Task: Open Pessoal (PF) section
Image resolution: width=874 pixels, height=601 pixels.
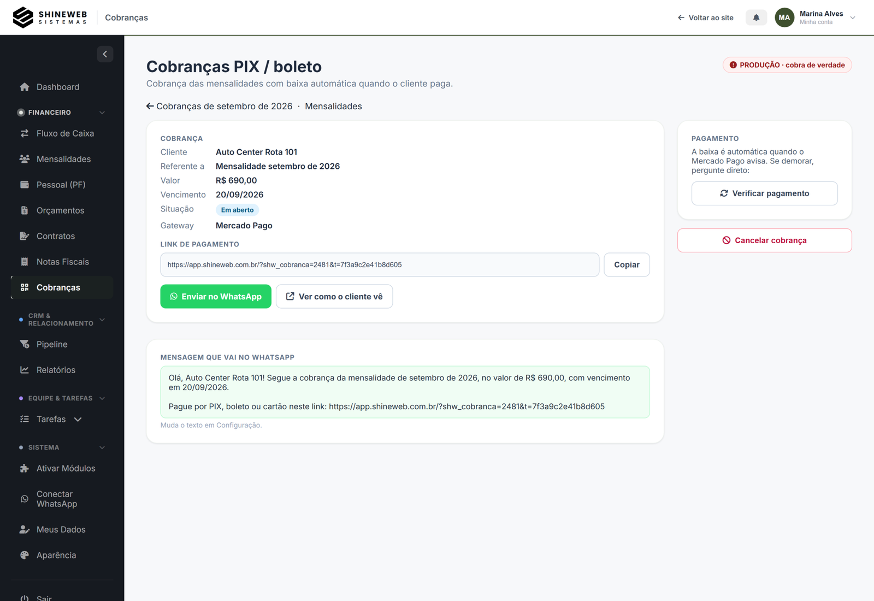Action: pyautogui.click(x=62, y=185)
